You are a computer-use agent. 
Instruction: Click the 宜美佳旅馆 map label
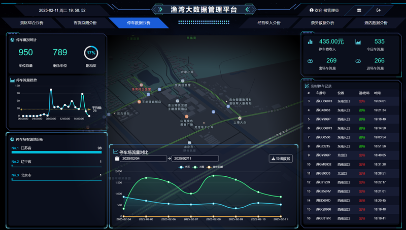point(183,85)
